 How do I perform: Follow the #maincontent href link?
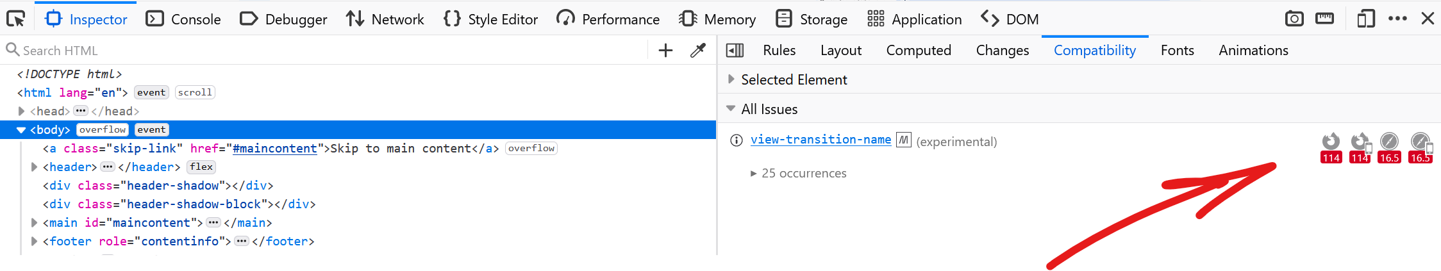pyautogui.click(x=274, y=149)
